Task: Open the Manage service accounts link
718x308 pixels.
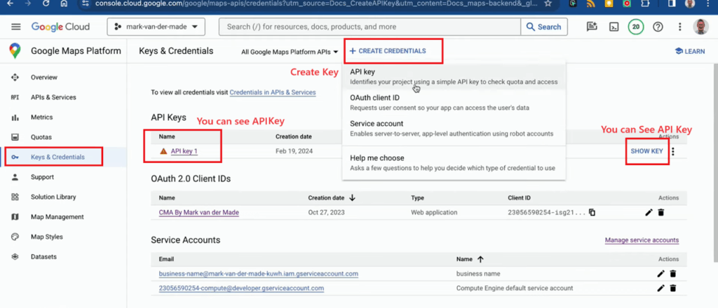Action: click(x=641, y=240)
